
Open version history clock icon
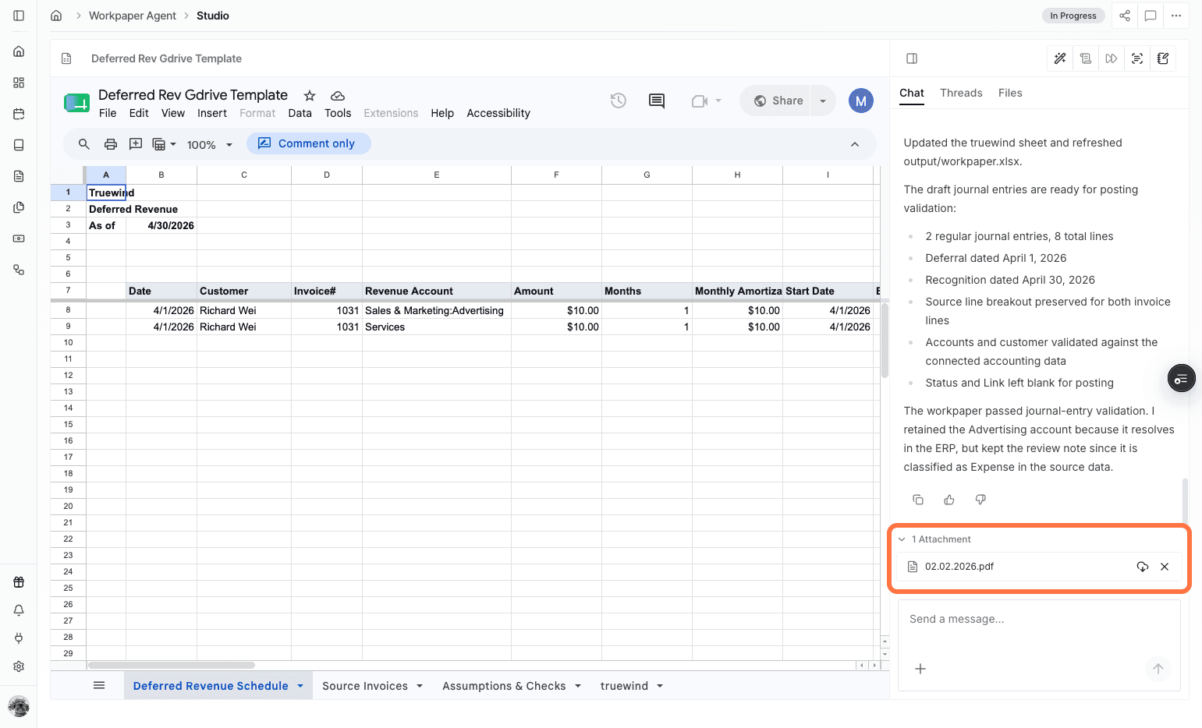pyautogui.click(x=619, y=101)
